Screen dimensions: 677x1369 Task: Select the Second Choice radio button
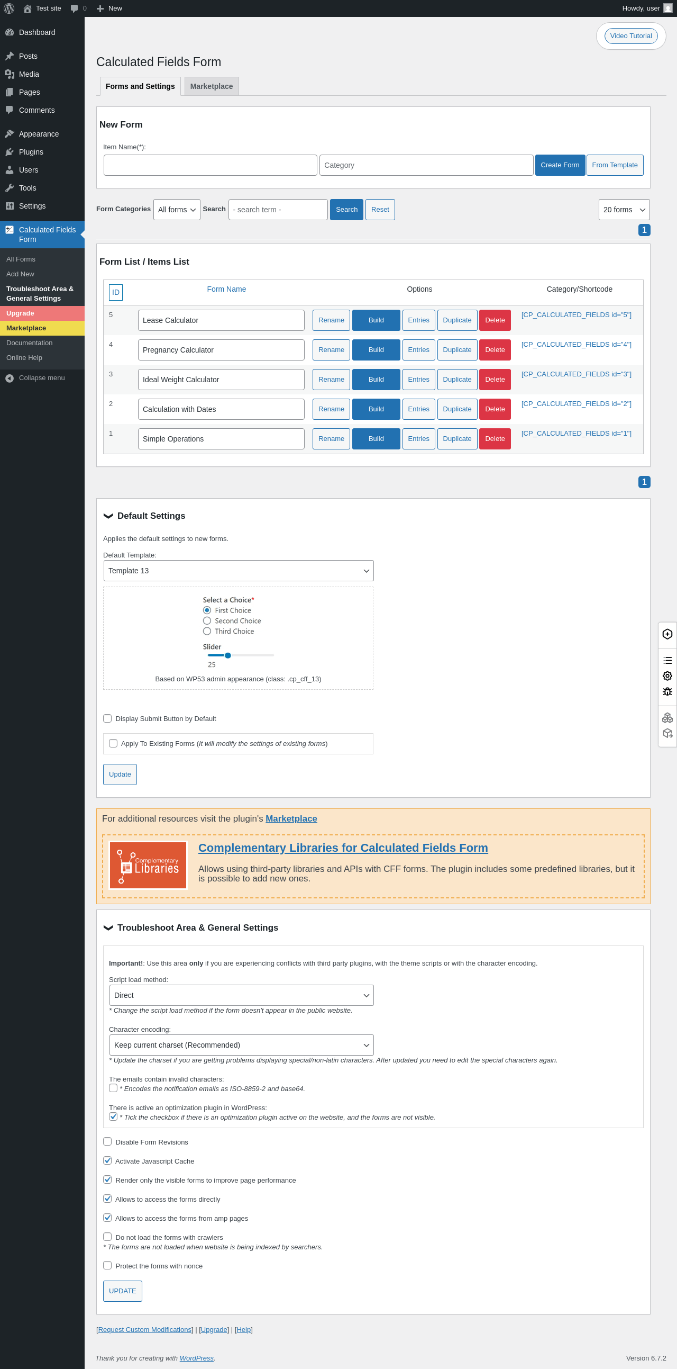click(207, 621)
